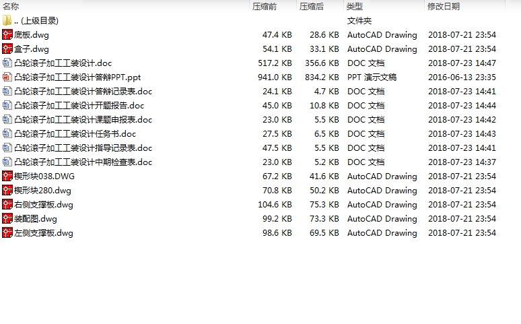521x324 pixels.
Task: Click the 27.5 KB original size cell
Action: point(277,134)
